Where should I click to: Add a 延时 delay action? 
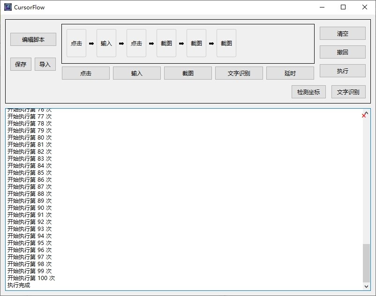pyautogui.click(x=290, y=73)
